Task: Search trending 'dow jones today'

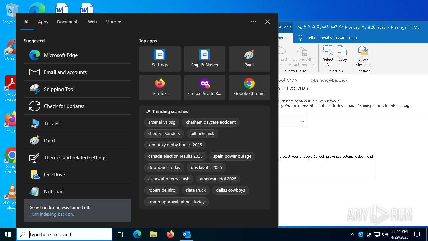Action: point(164,167)
